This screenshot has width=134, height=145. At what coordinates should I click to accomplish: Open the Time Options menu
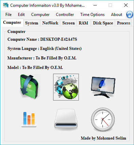[92, 15]
